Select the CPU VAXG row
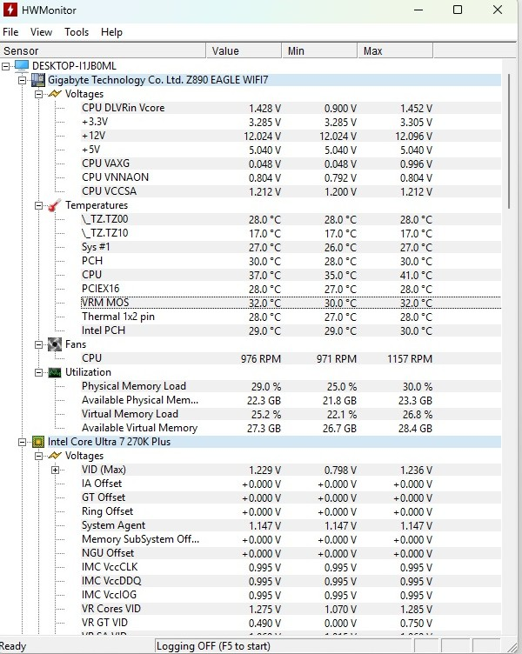The height and width of the screenshot is (654, 522). pos(291,163)
